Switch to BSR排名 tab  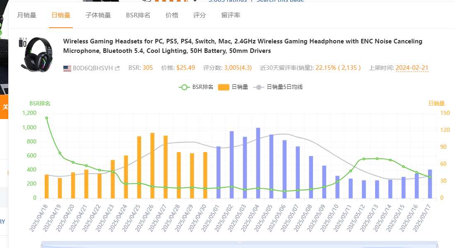point(138,15)
